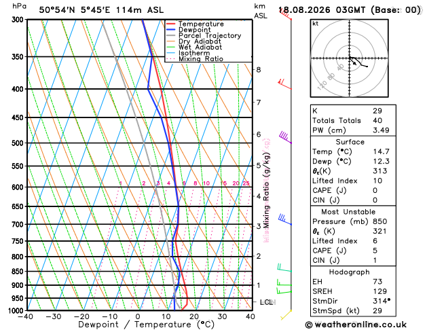The image size is (427, 330).
Task: Click the SREH value 129
Action: [x=380, y=291]
